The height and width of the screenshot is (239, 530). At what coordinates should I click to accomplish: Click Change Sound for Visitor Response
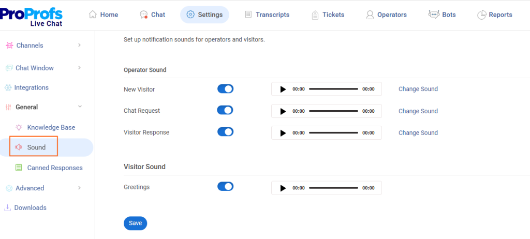418,133
